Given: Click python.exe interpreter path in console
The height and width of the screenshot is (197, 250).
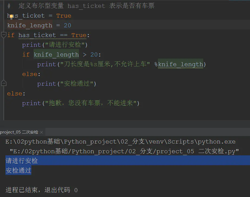Looking at the screenshot, I should click(120, 142).
